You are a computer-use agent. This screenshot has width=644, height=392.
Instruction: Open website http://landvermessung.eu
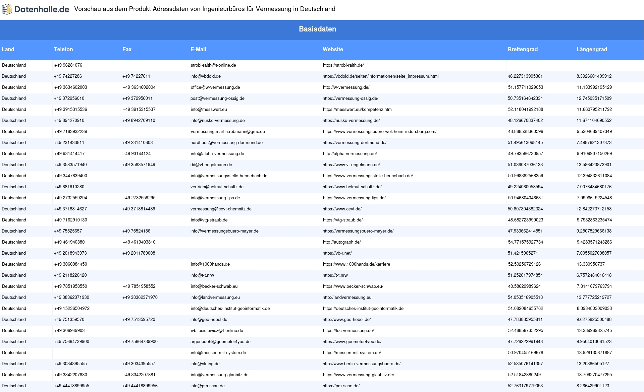point(347,298)
